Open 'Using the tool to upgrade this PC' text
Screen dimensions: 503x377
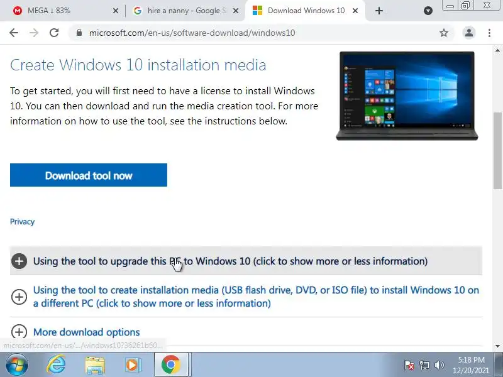(230, 261)
